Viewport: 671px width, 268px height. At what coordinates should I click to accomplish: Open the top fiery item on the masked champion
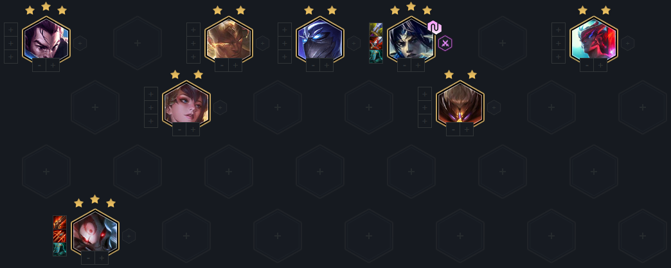pyautogui.click(x=60, y=222)
